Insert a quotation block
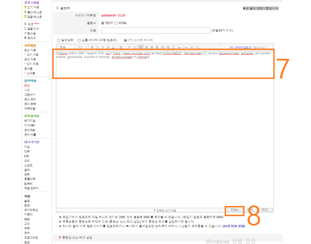This screenshot has width=311, height=244. pyautogui.click(x=179, y=47)
